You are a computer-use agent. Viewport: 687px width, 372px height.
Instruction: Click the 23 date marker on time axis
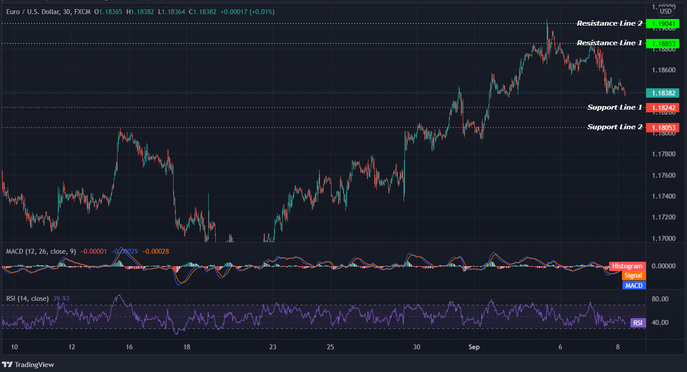273,347
